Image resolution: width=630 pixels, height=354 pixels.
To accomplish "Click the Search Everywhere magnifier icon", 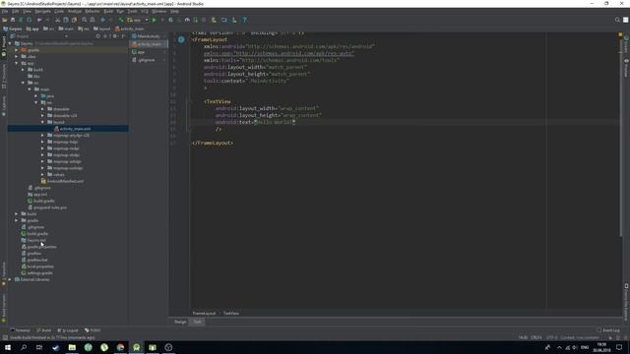I will click(x=617, y=20).
